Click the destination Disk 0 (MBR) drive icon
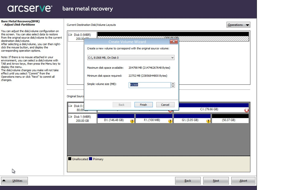The image size is (289, 190). click(70, 34)
